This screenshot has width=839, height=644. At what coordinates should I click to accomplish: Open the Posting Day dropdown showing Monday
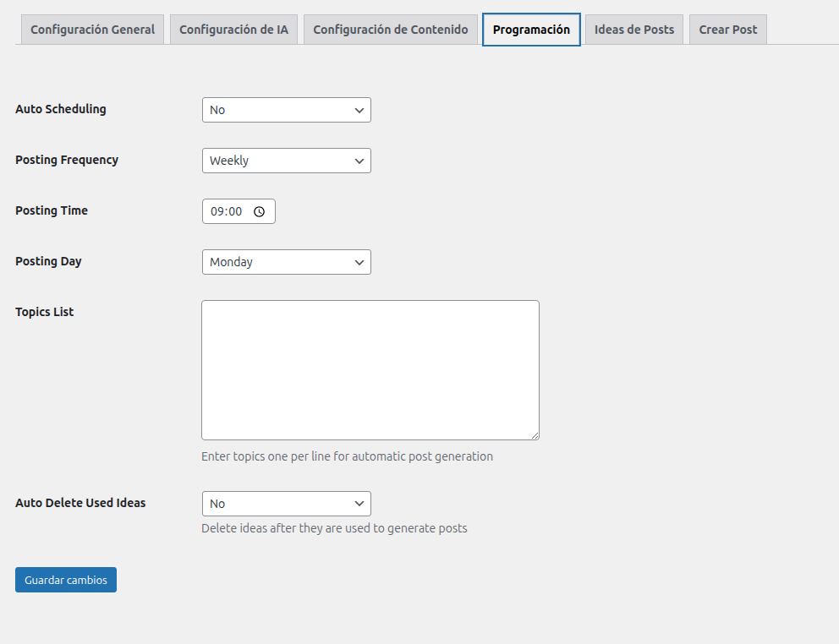(286, 262)
